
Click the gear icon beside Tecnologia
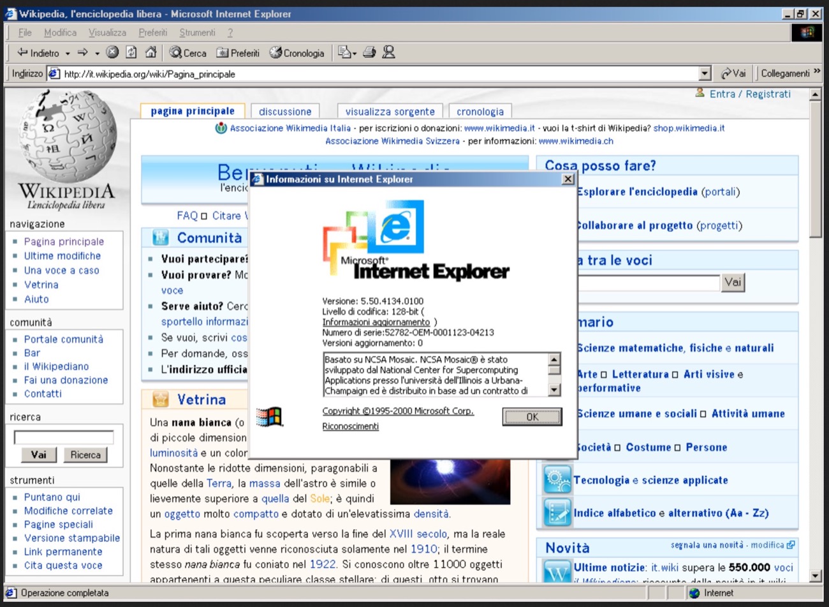click(557, 480)
